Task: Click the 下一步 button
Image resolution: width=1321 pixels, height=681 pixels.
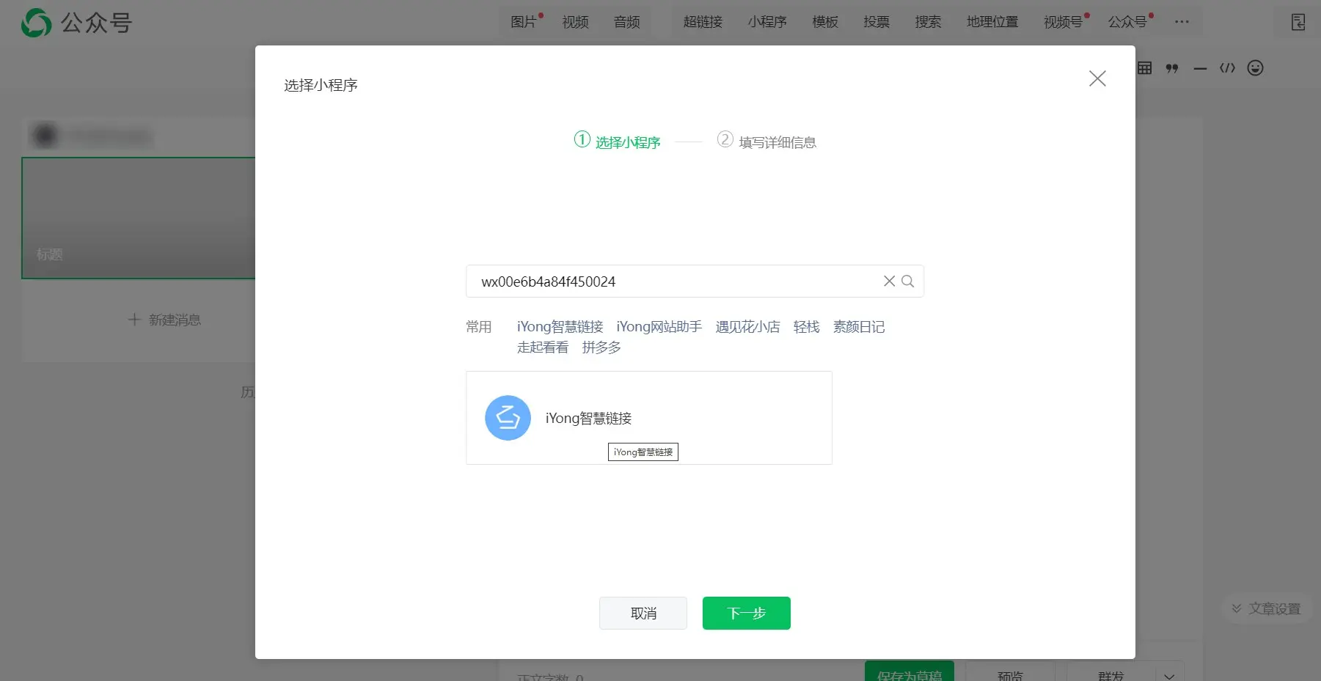Action: pos(746,613)
